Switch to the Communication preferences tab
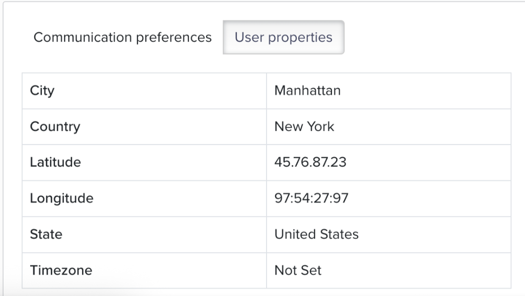Screen dimensions: 525x296 point(121,37)
